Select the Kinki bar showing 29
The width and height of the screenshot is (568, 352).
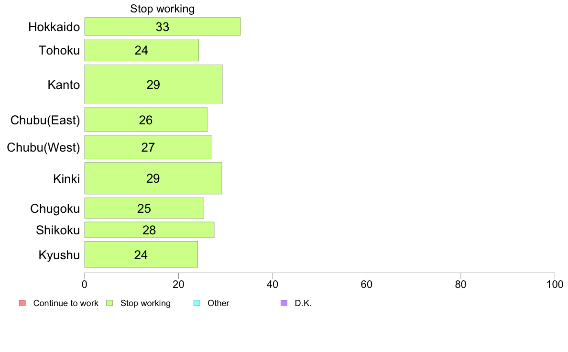[x=153, y=178]
